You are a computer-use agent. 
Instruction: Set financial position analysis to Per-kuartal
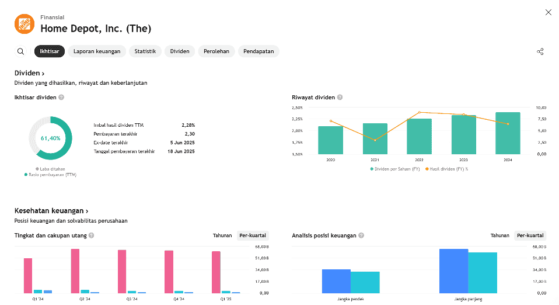click(530, 235)
